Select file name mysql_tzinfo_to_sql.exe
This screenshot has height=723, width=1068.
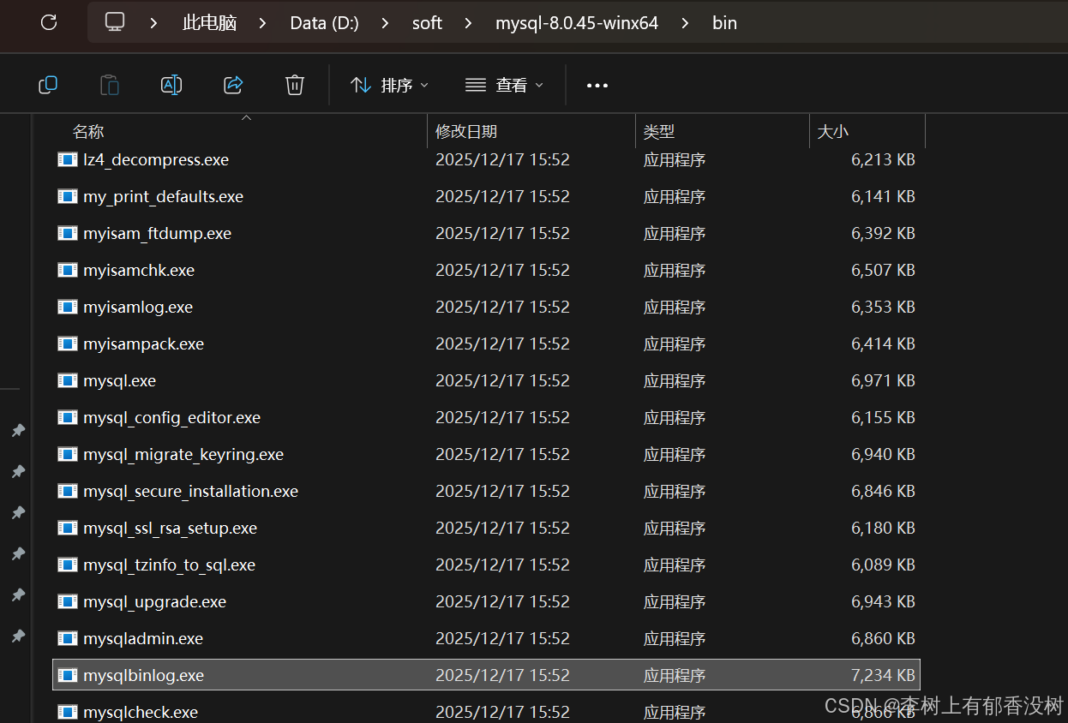170,565
